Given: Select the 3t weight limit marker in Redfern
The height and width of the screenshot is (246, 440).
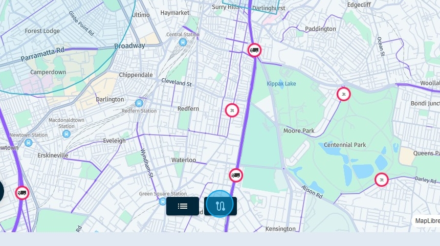Looking at the screenshot, I should coord(232,110).
